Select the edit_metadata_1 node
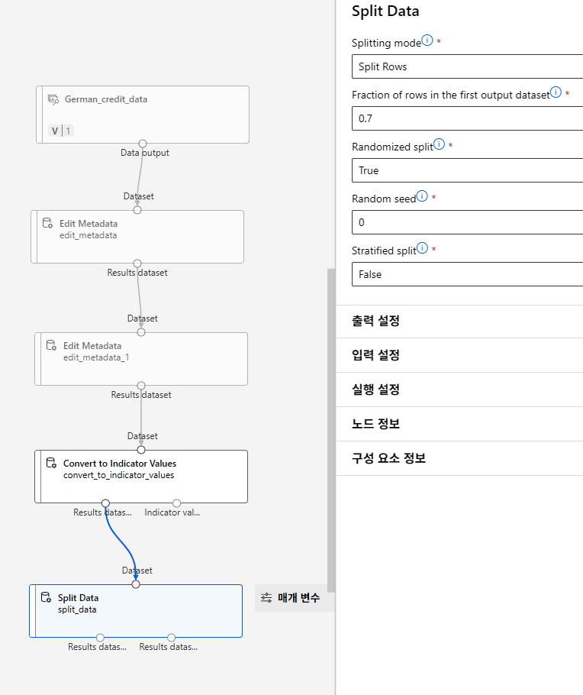The image size is (583, 695). (141, 359)
